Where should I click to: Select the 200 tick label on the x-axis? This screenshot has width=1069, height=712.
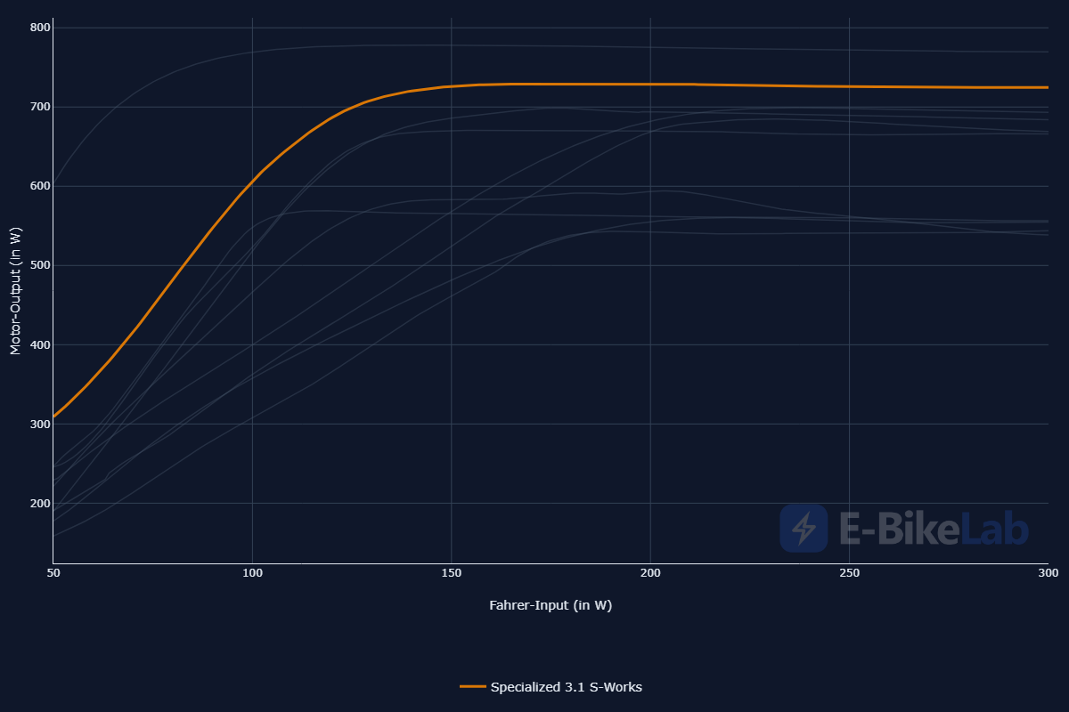click(x=650, y=576)
